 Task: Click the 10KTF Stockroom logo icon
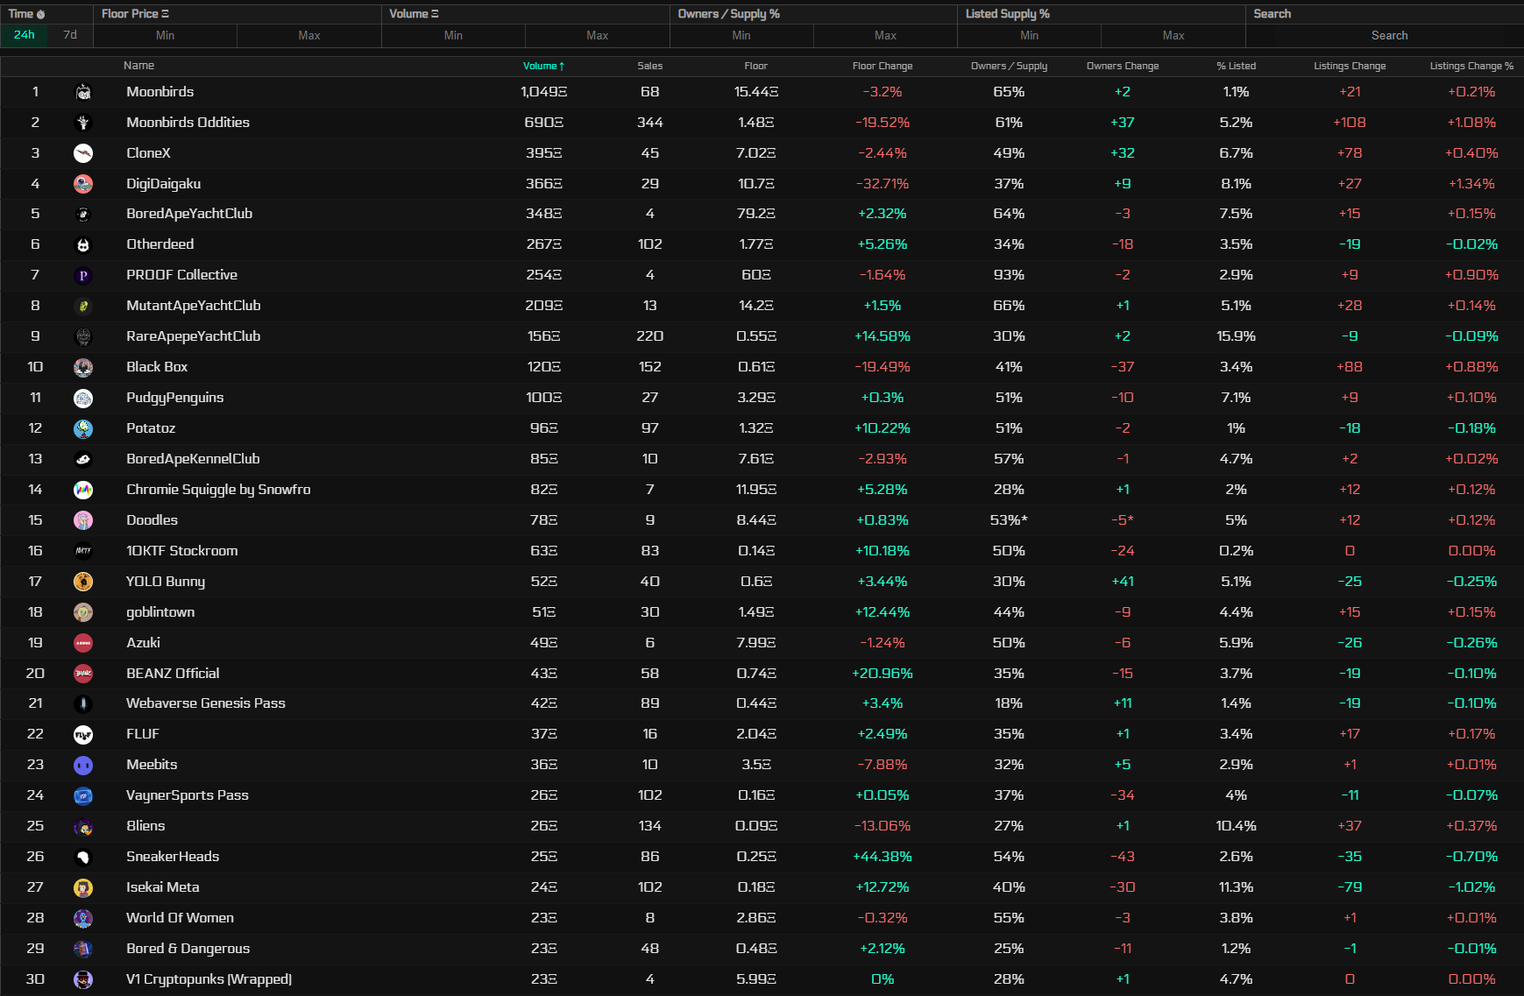[83, 551]
